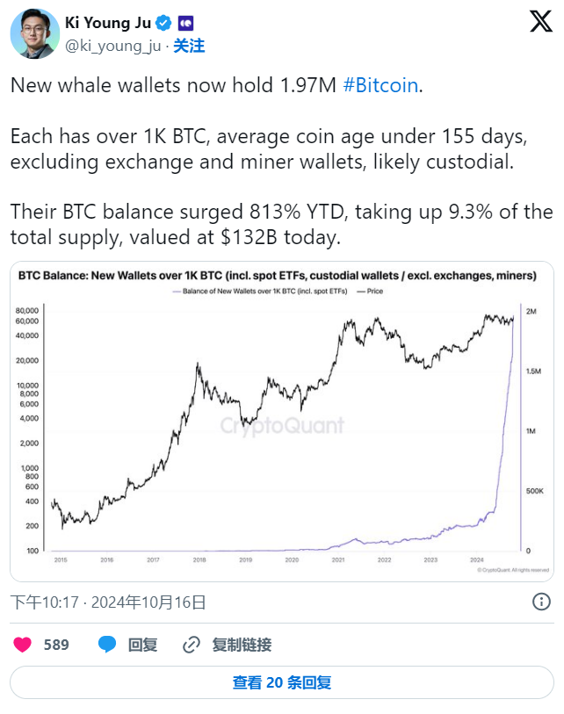Click the blue verified badge
Viewport: 564px width, 714px height.
163,23
